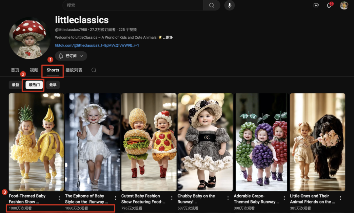Open options for The Epitome of Baby Style
This screenshot has width=354, height=213.
tap(115, 198)
